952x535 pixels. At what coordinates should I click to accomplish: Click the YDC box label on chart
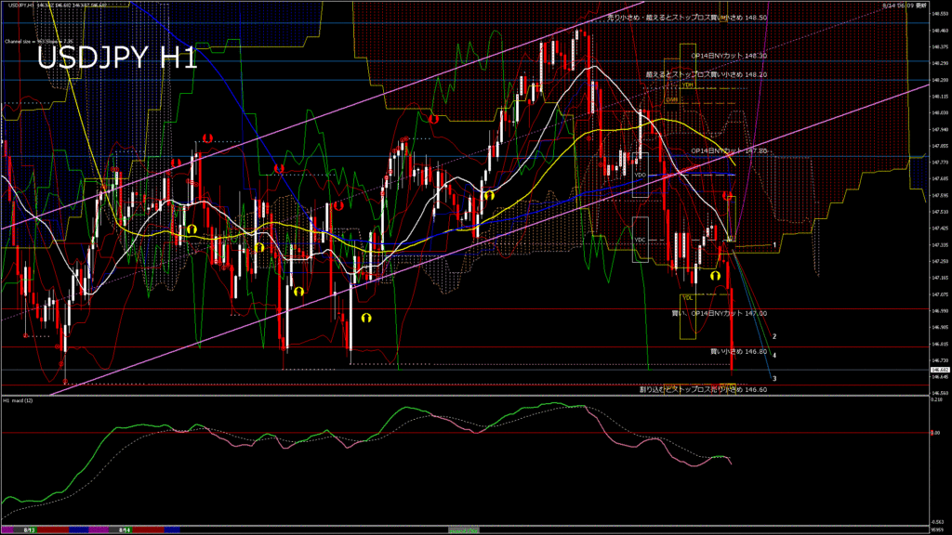coord(640,240)
